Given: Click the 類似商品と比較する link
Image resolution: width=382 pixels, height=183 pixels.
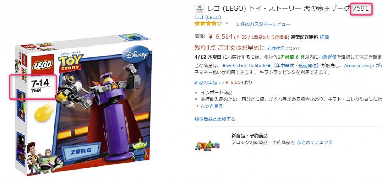Looking at the screenshot, I should click(215, 119).
